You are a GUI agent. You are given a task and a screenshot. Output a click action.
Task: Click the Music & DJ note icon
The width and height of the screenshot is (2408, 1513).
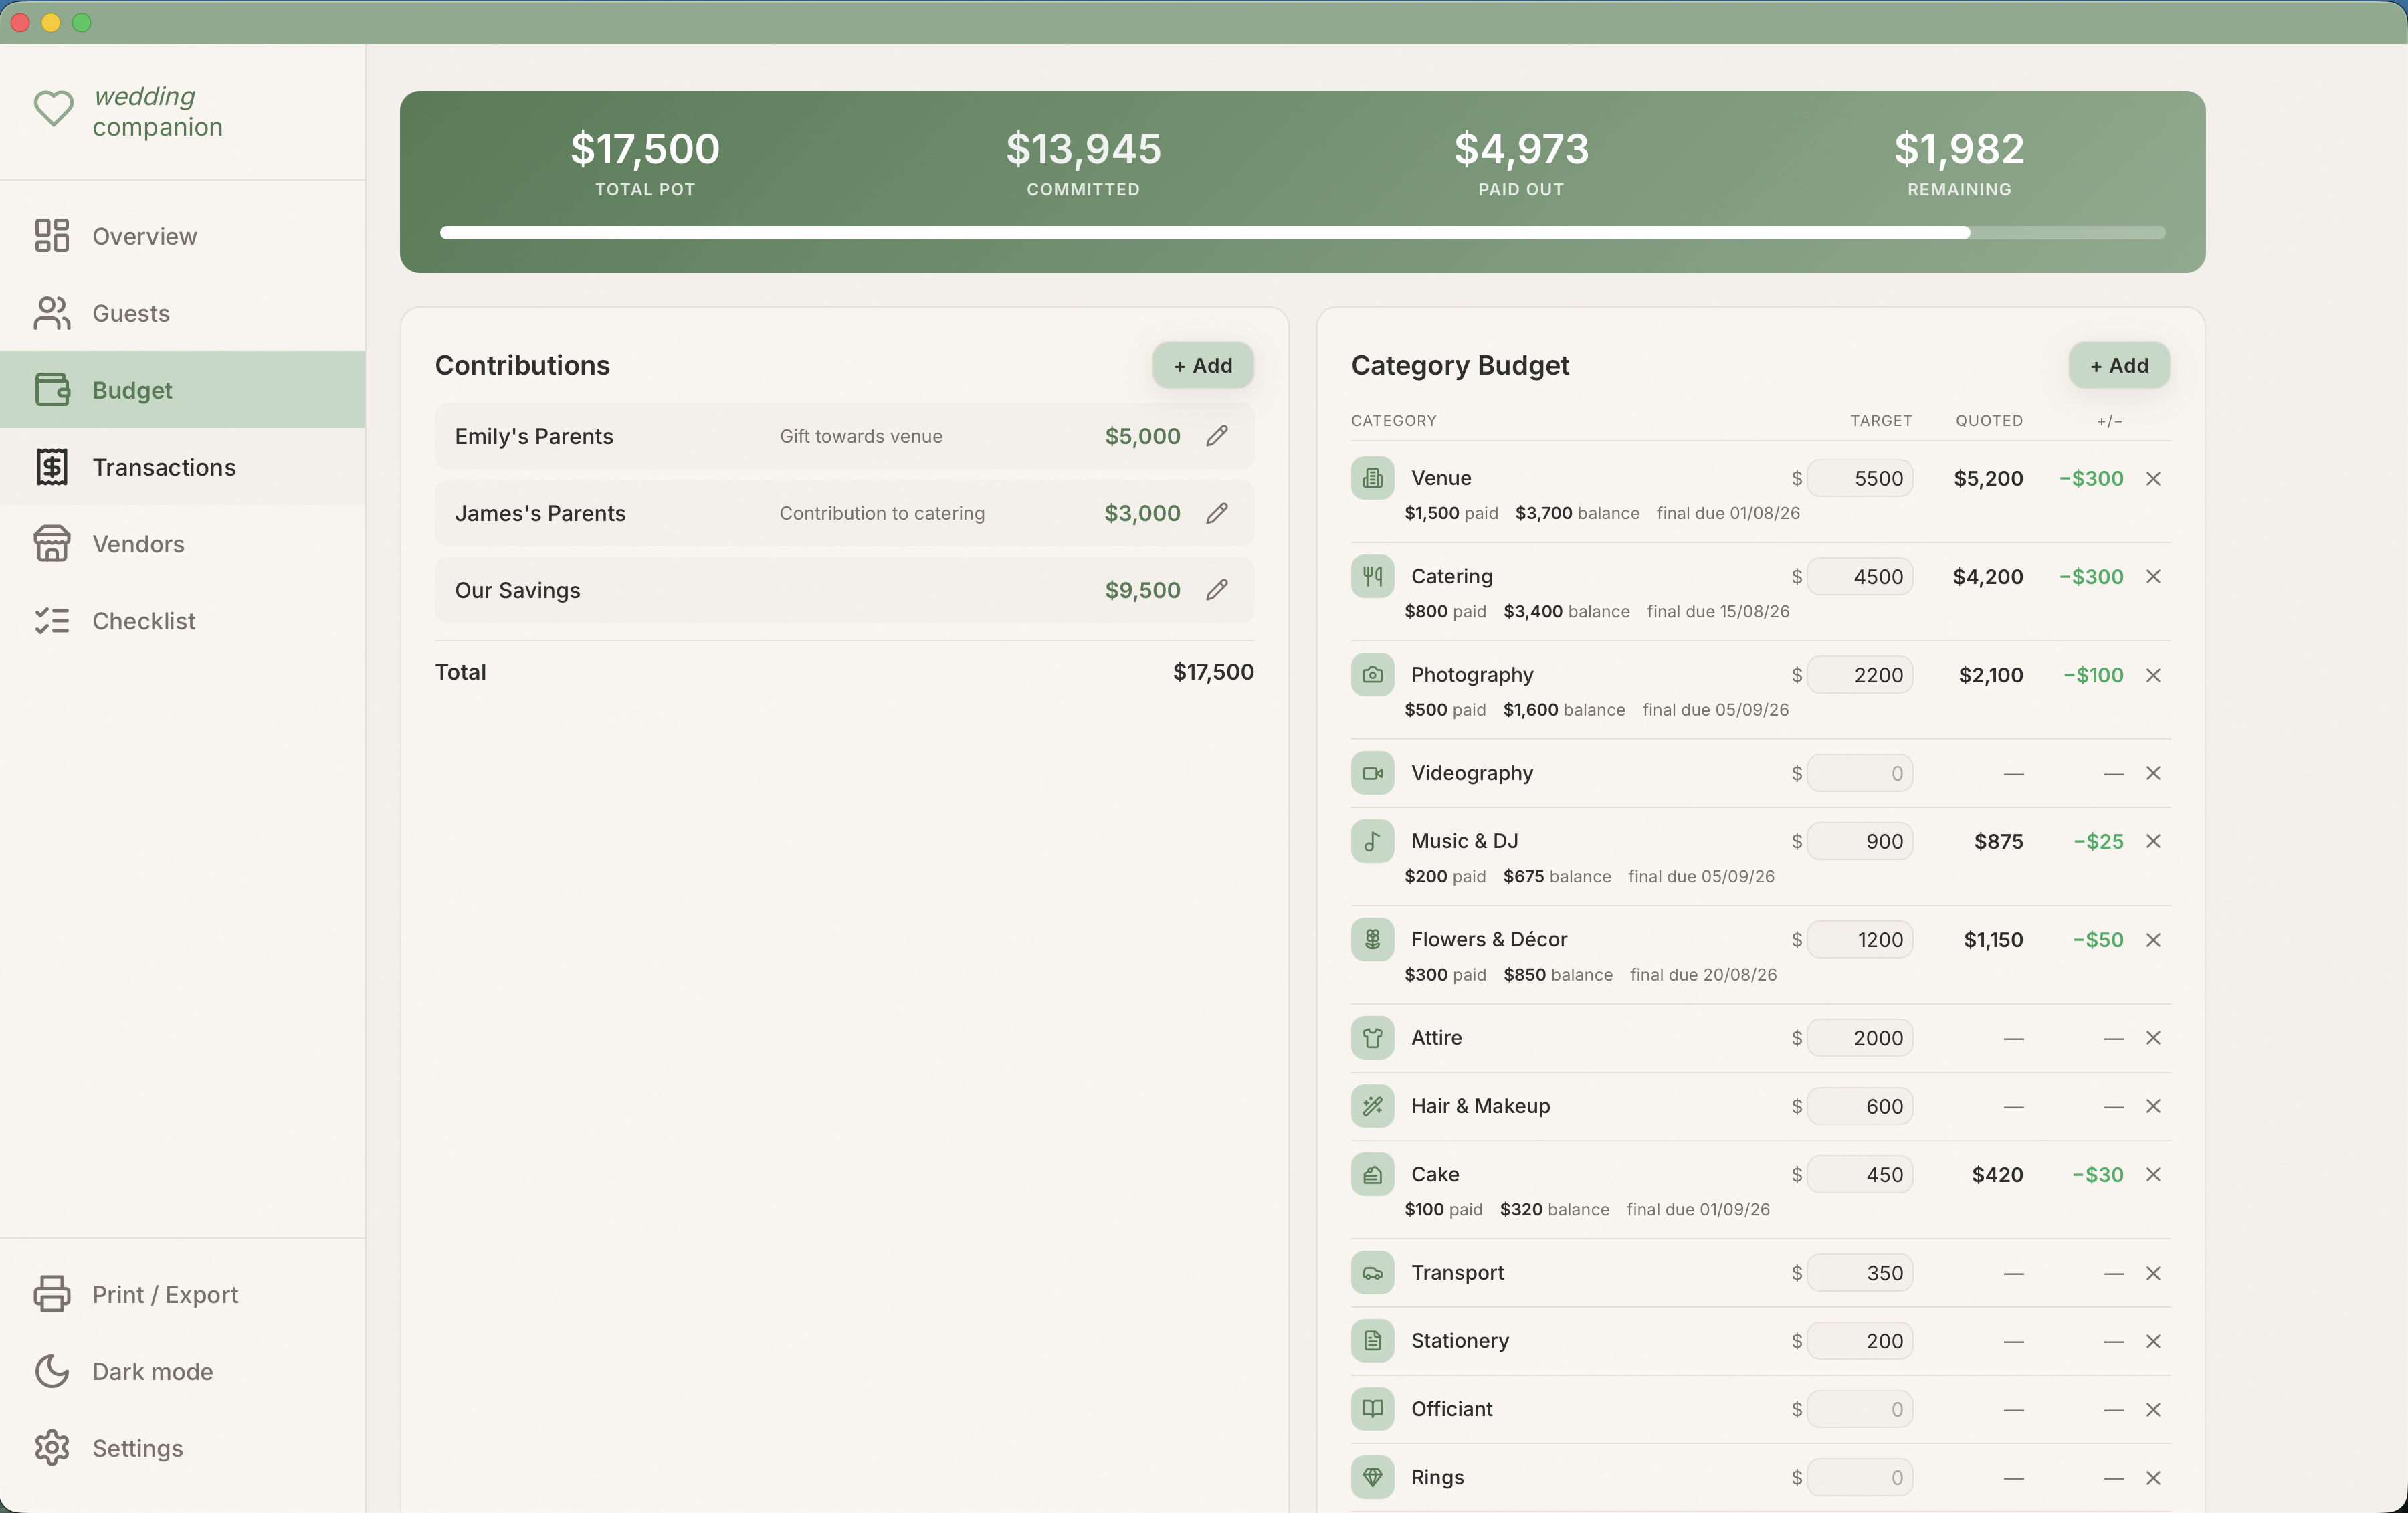pyautogui.click(x=1372, y=841)
